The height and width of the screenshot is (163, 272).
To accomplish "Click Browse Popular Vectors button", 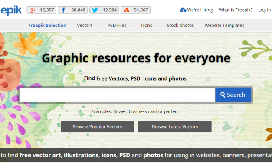I will tap(97, 127).
